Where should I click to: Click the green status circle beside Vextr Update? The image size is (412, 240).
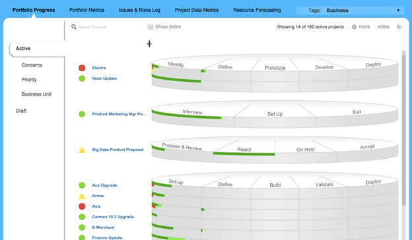click(x=82, y=78)
